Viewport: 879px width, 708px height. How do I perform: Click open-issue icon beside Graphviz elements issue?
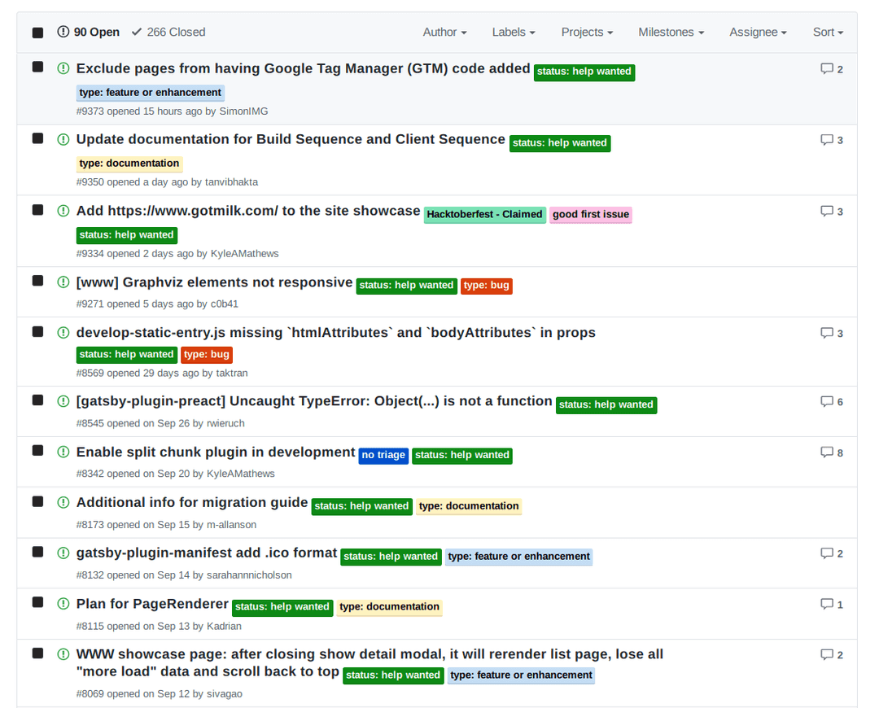(63, 282)
